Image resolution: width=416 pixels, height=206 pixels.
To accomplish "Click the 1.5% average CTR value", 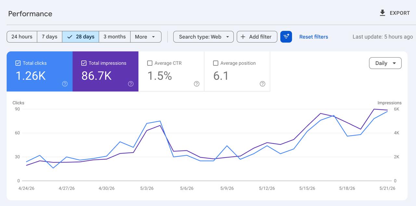I will 160,76.
